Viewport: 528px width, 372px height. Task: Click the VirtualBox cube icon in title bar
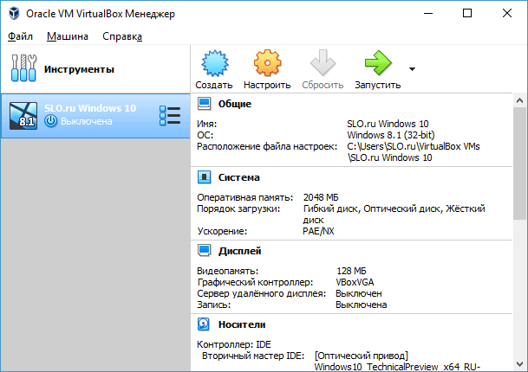(14, 14)
